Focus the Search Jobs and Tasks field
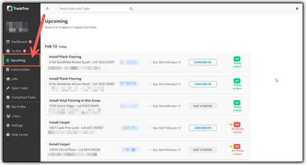The image size is (306, 165). (x=96, y=8)
